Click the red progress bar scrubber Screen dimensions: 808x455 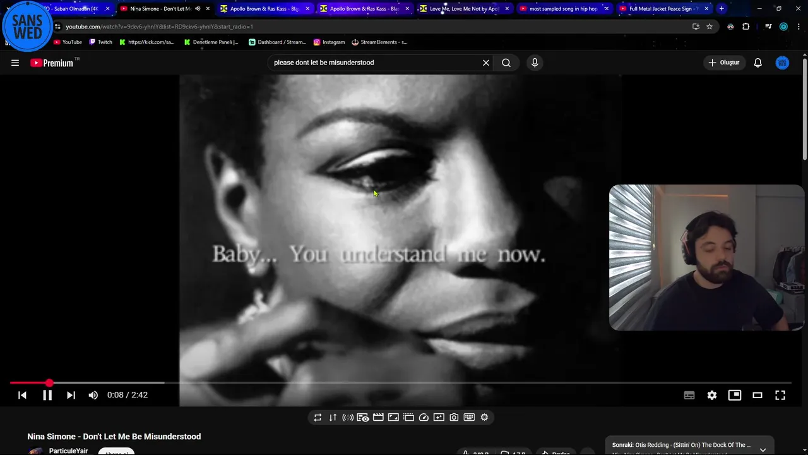[x=49, y=383]
